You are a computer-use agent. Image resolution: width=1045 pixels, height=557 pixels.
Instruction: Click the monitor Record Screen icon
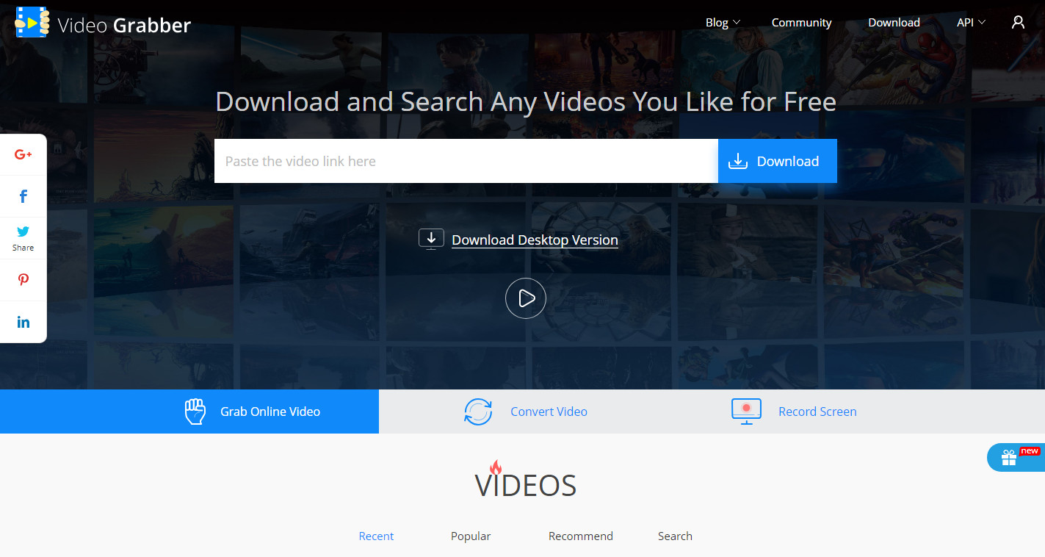[746, 412]
